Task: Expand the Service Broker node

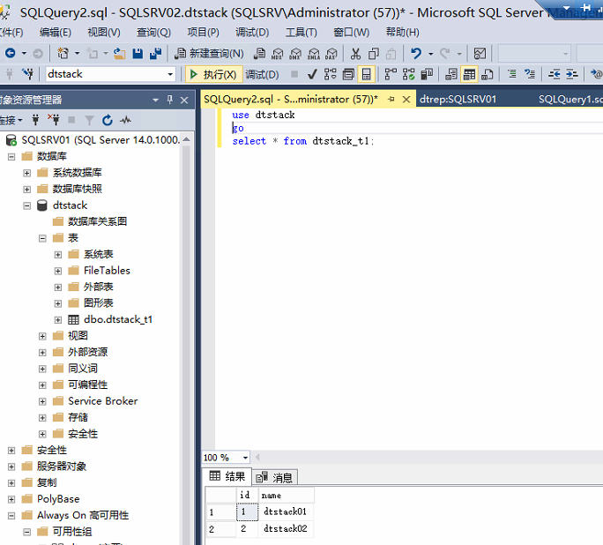Action: [x=42, y=401]
